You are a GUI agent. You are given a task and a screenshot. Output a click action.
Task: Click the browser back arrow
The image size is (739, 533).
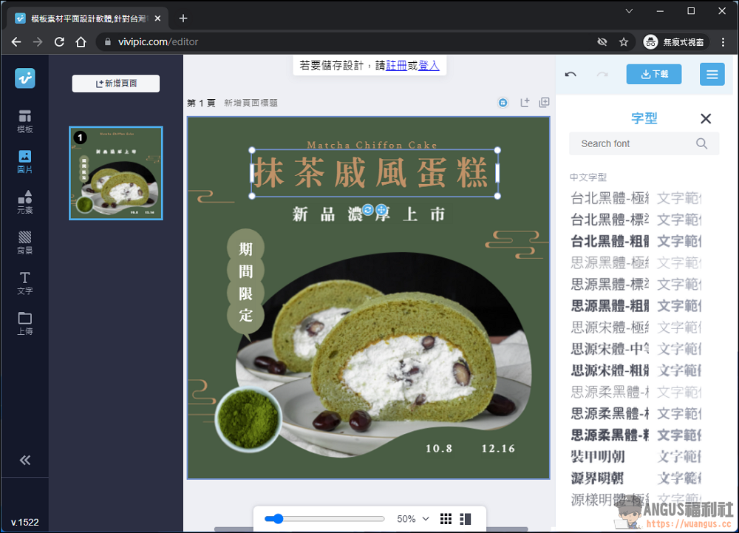click(x=16, y=42)
